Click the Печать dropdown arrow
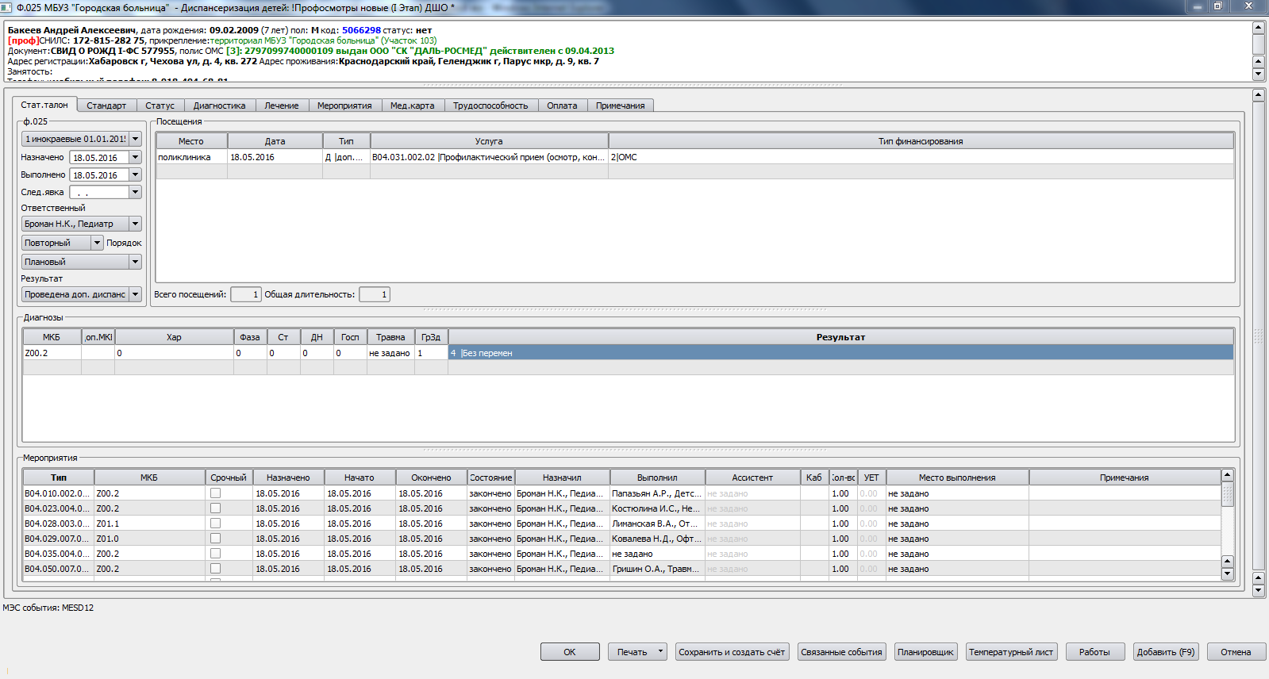The height and width of the screenshot is (679, 1269). (659, 651)
